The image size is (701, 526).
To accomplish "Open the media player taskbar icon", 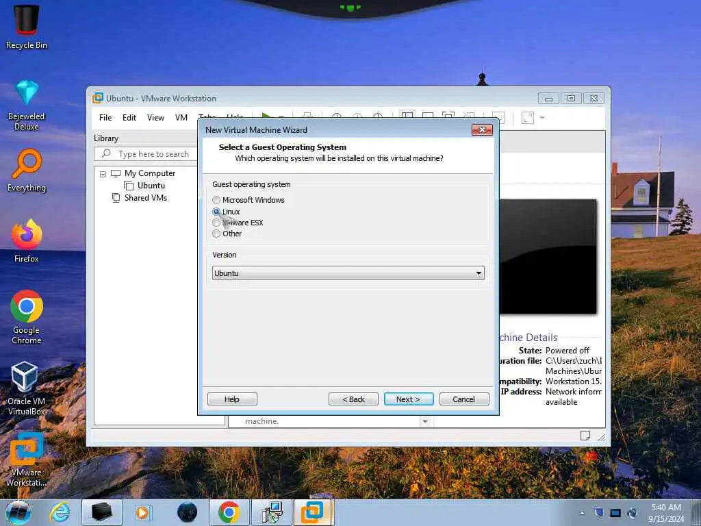I will tap(143, 512).
